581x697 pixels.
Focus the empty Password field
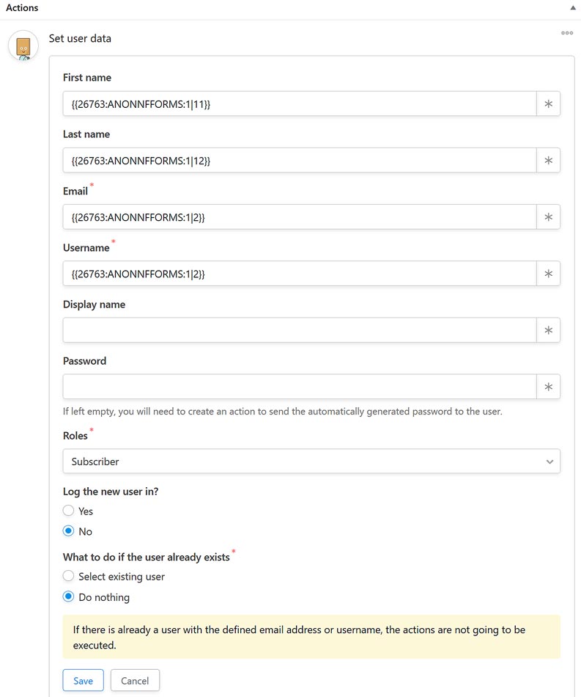tap(300, 387)
